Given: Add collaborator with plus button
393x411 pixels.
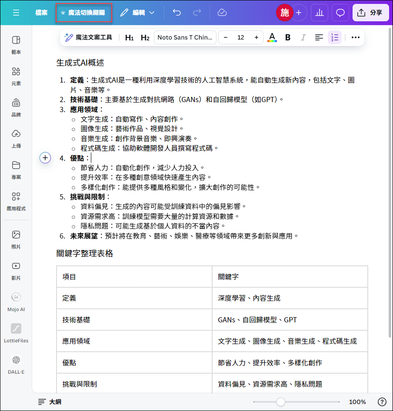Looking at the screenshot, I should (x=299, y=13).
